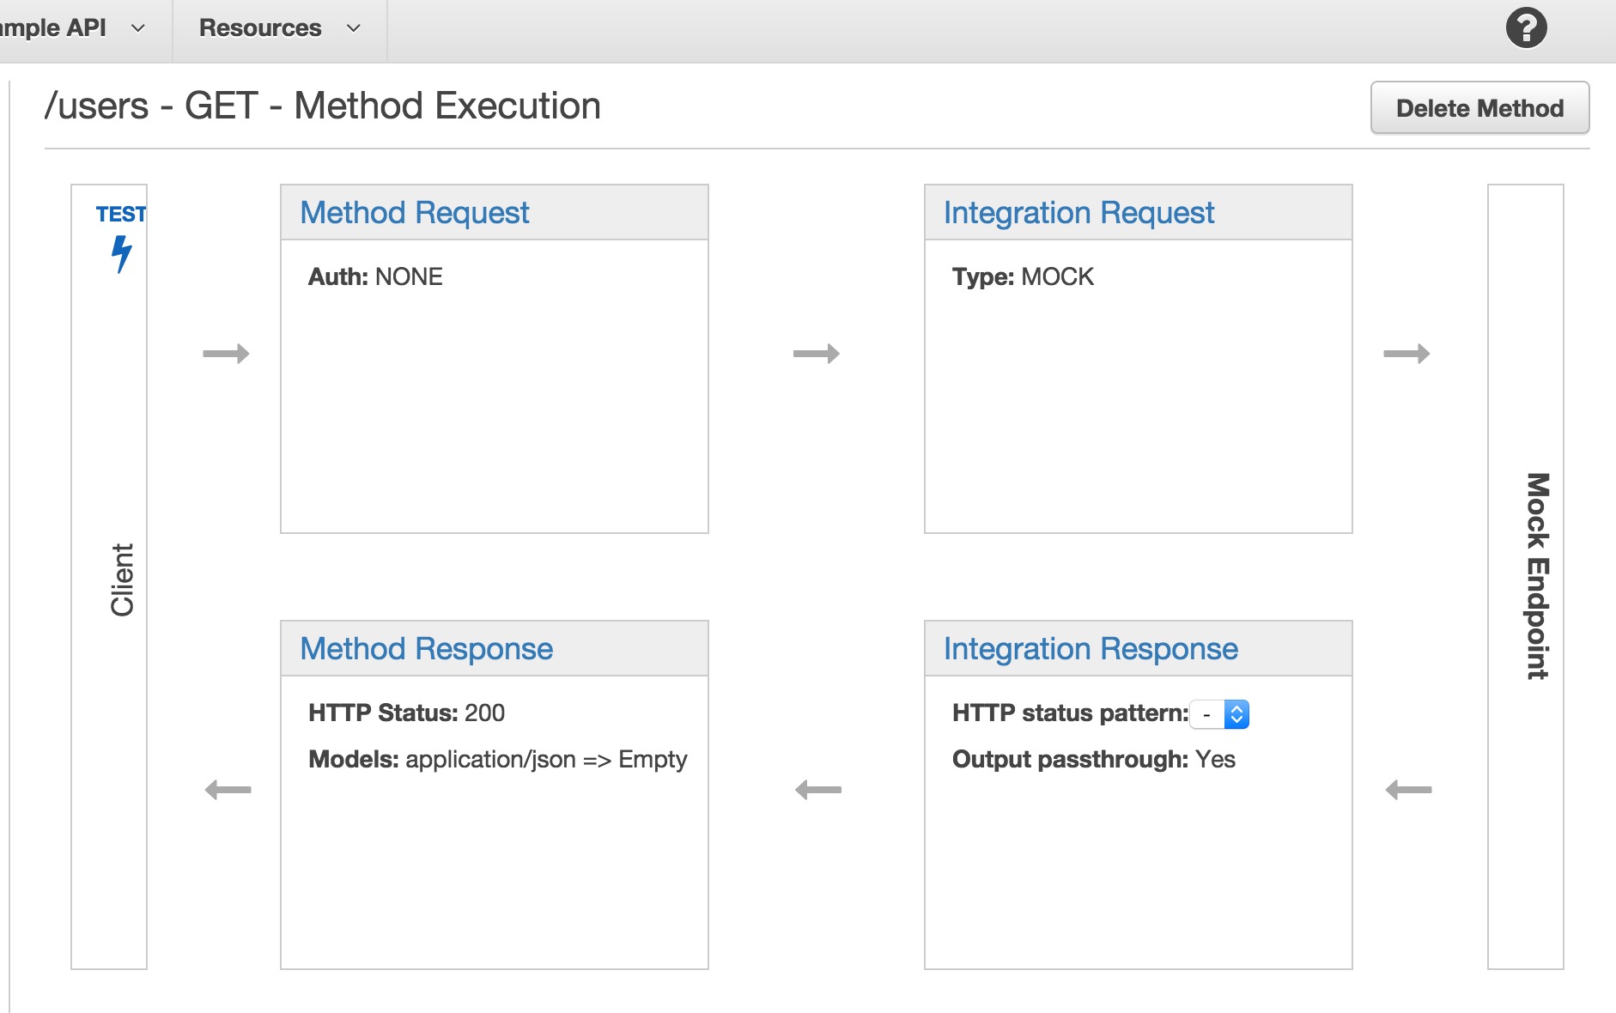
Task: Open the Method Request settings
Action: point(414,212)
